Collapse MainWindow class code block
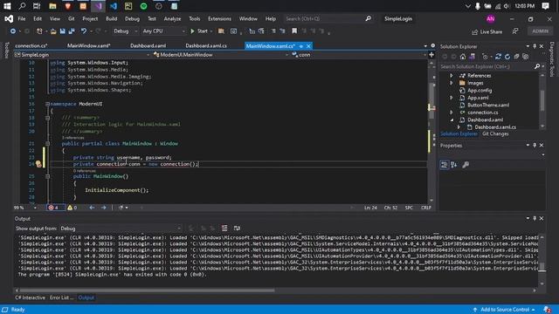 pyautogui.click(x=47, y=143)
